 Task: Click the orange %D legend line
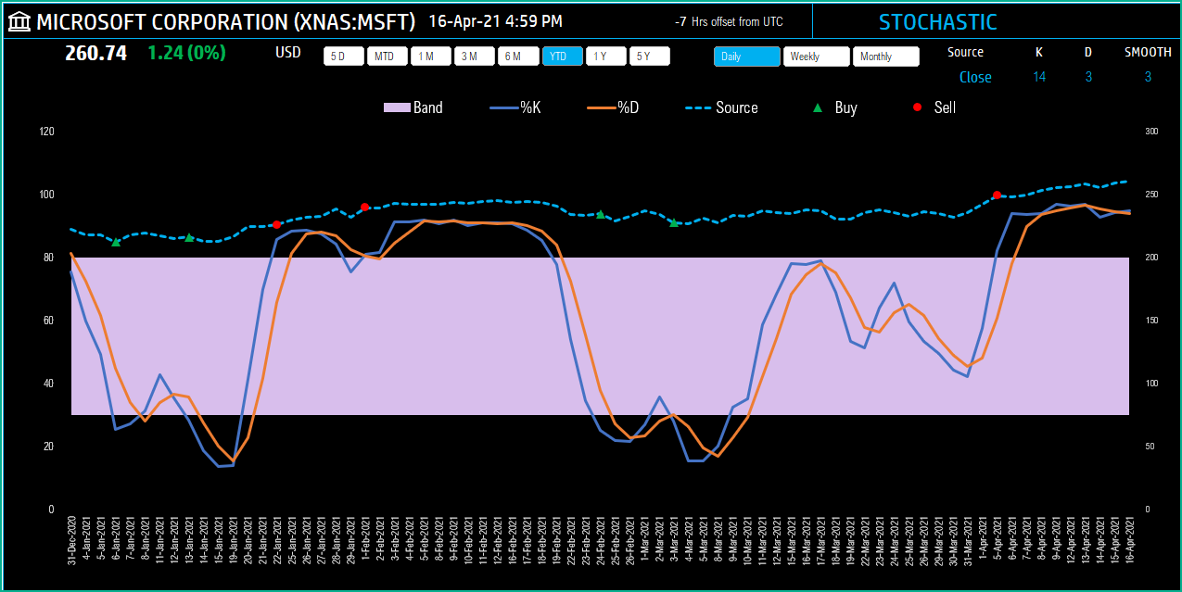point(601,107)
